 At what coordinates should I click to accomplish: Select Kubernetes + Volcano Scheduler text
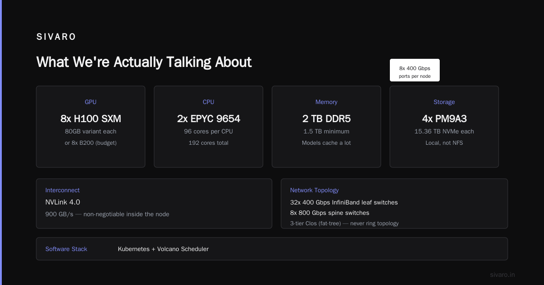pos(163,249)
